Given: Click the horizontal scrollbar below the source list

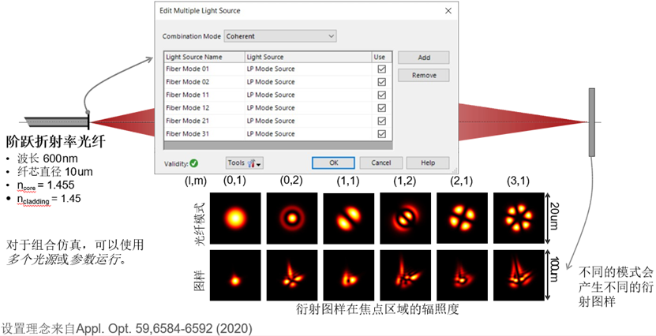Looking at the screenshot, I should (278, 145).
